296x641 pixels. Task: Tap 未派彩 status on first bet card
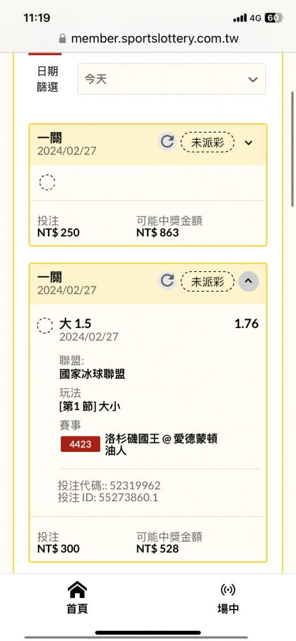click(x=208, y=142)
